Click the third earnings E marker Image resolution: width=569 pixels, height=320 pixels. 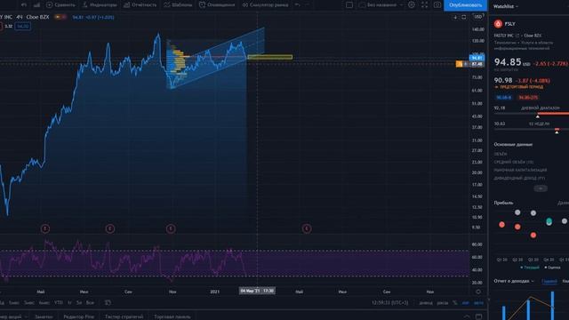pyautogui.click(x=171, y=228)
